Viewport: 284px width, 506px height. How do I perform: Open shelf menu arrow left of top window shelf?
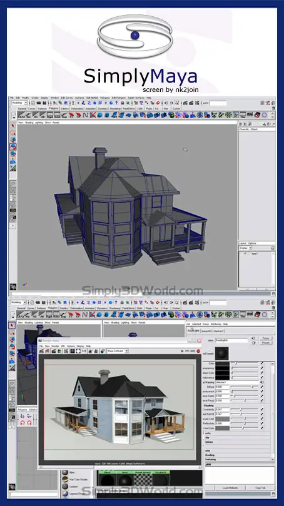click(x=14, y=116)
